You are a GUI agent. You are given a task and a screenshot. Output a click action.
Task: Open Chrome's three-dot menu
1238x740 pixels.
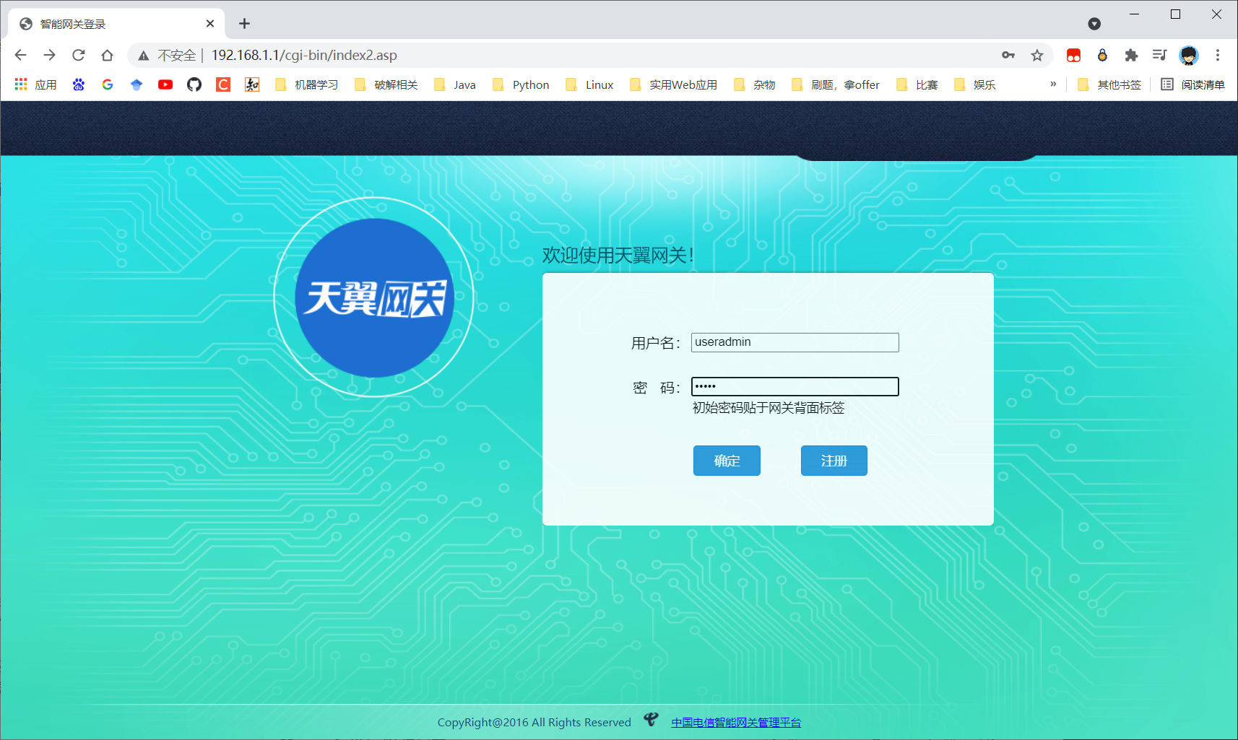coord(1218,55)
